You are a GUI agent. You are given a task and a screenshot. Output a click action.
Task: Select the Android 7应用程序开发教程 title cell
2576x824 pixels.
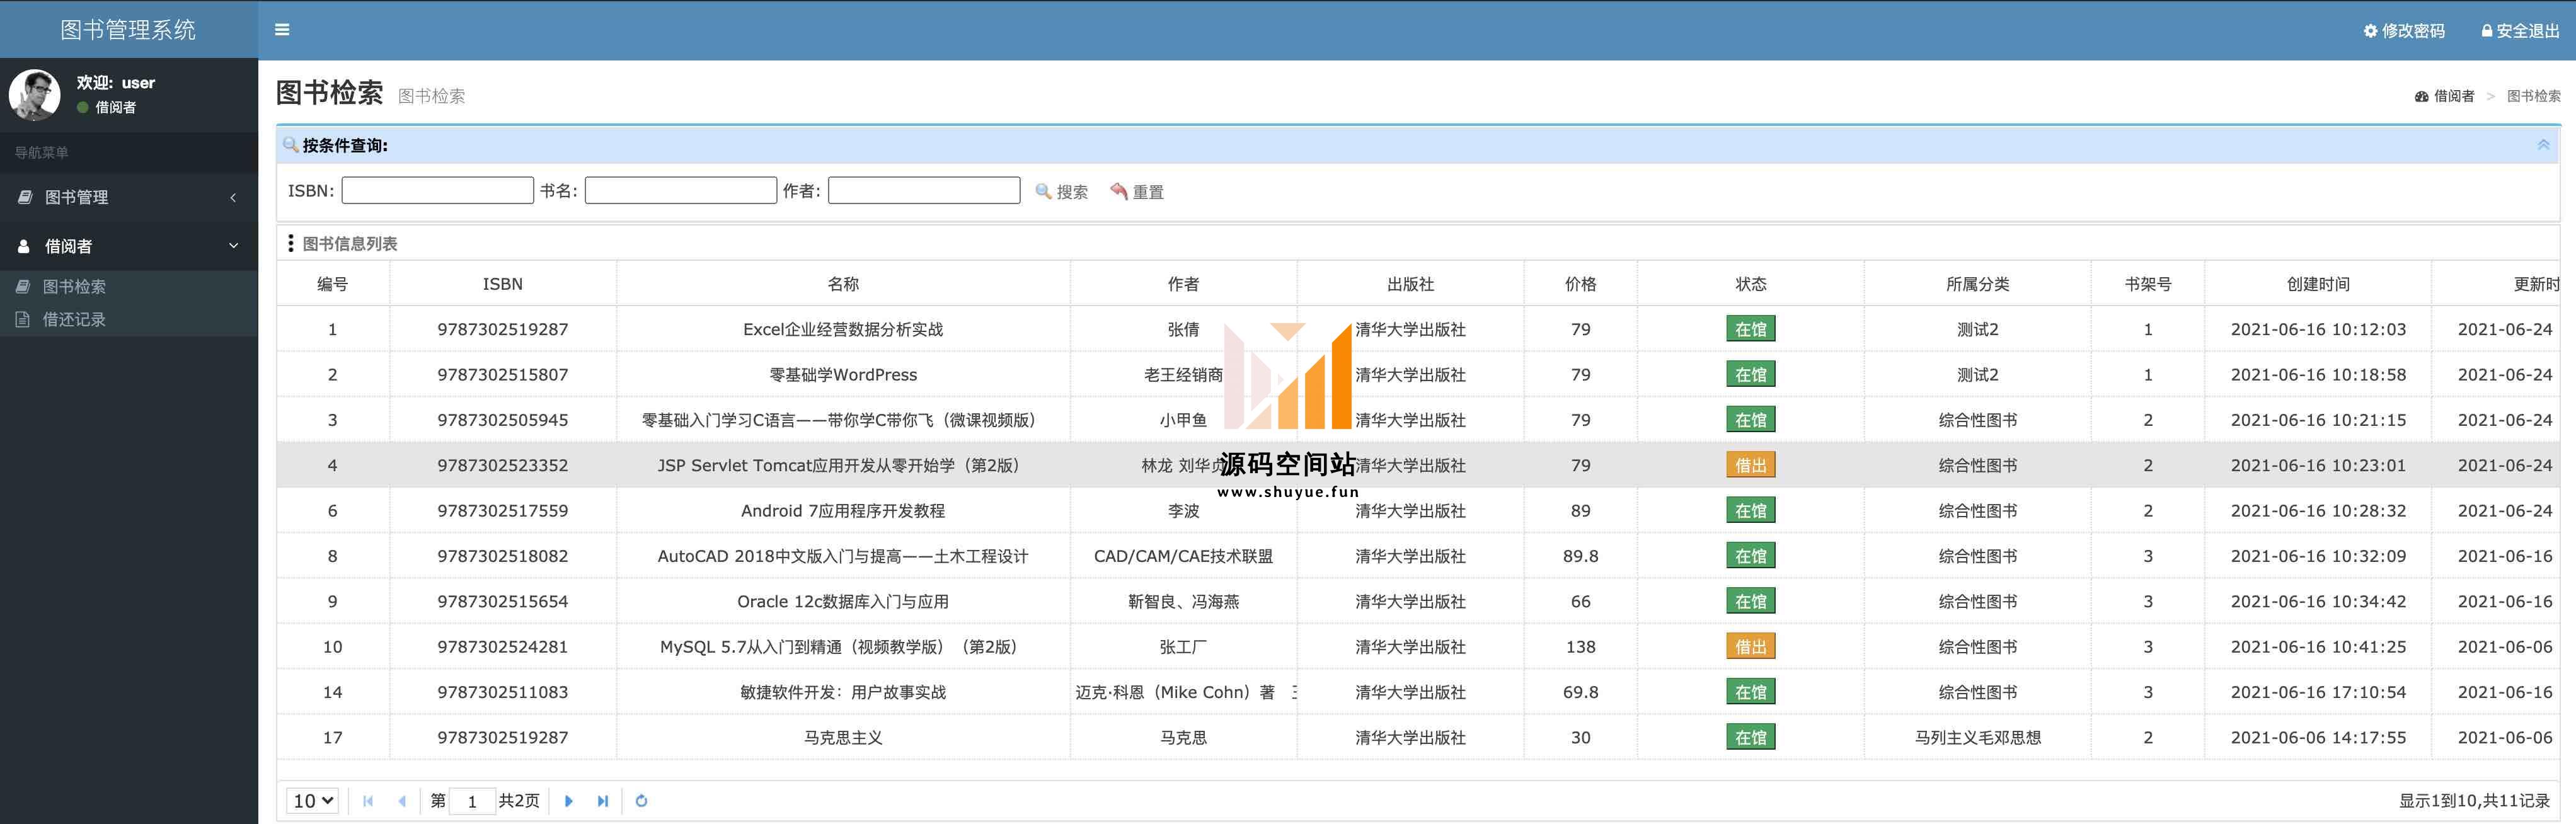[x=843, y=511]
